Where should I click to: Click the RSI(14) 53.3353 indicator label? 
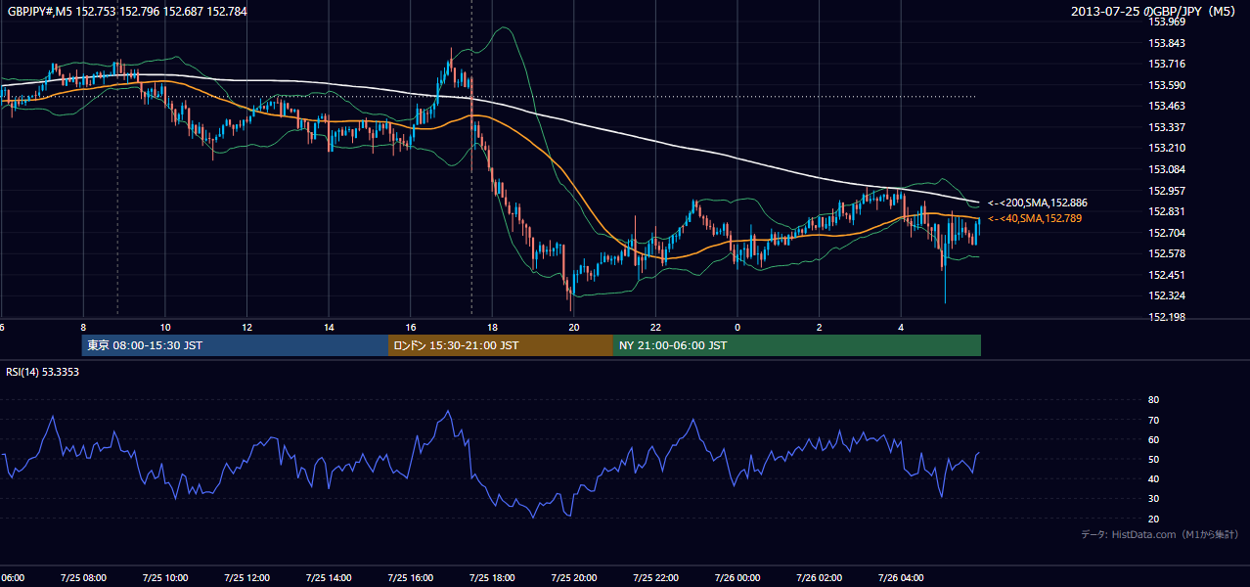pos(43,372)
